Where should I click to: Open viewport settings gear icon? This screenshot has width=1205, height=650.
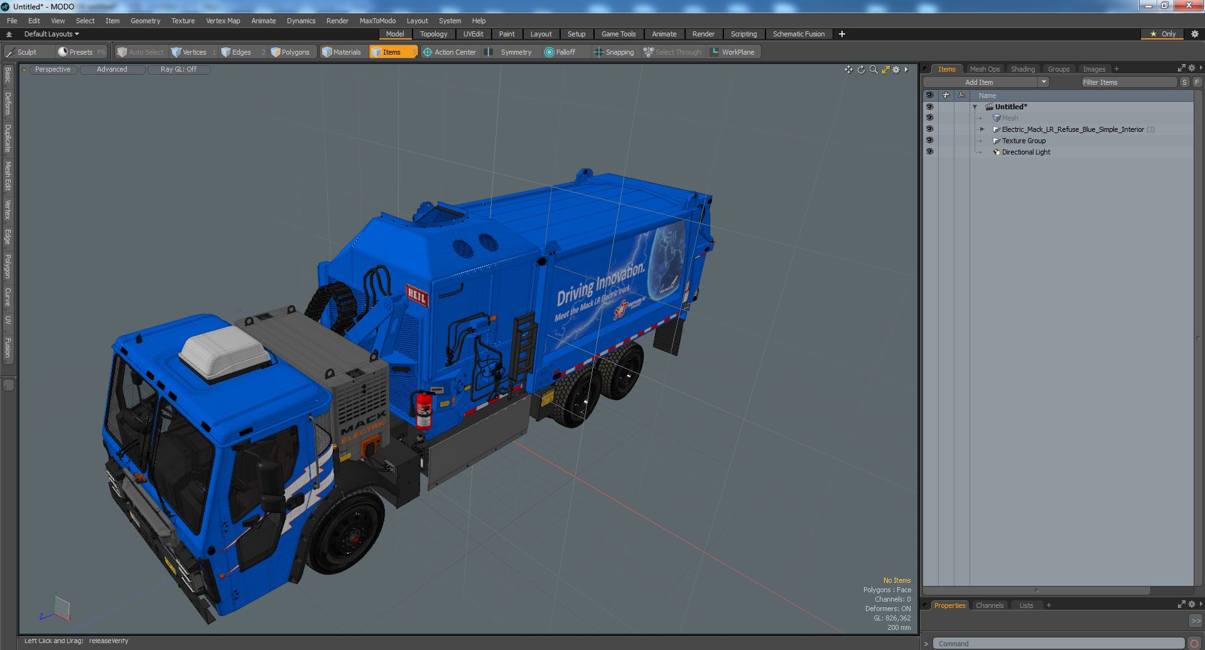(896, 70)
